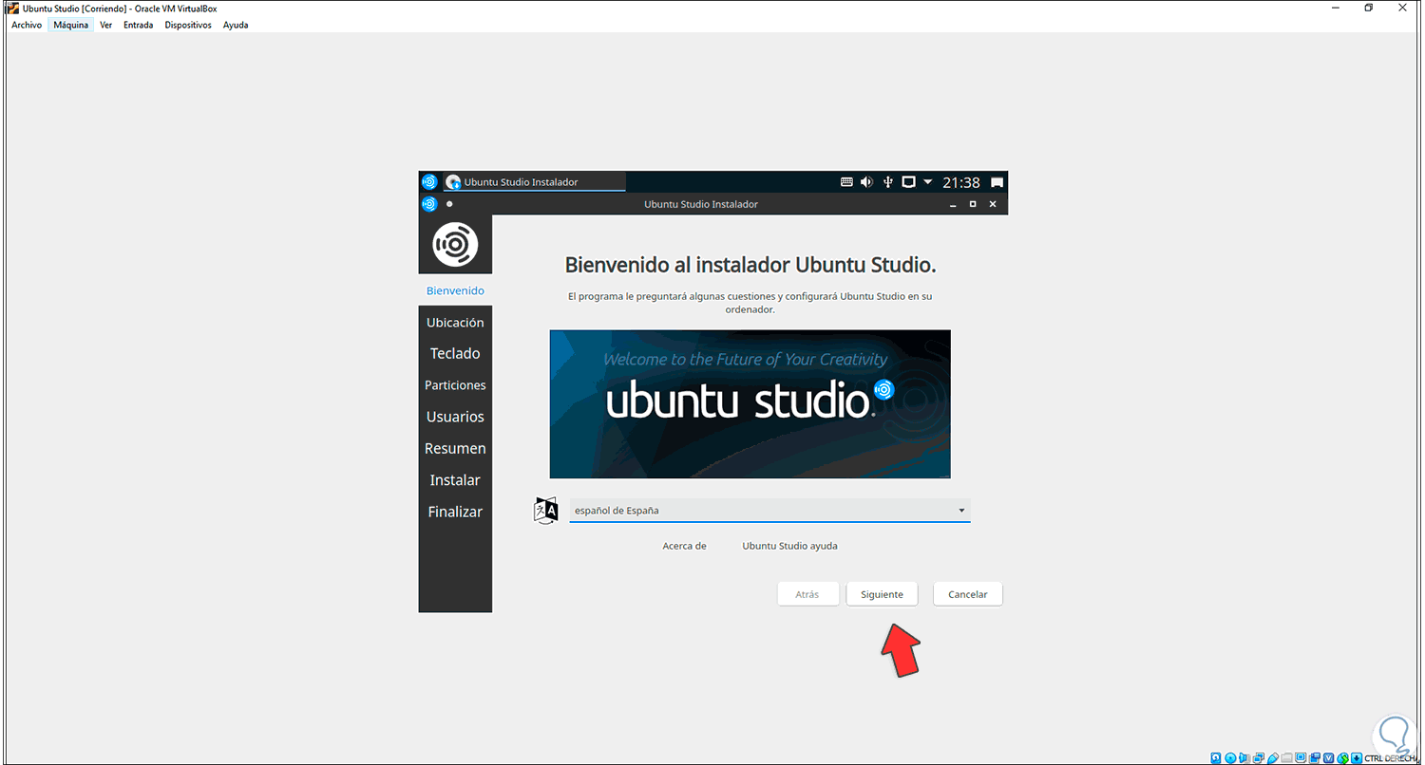Pin installer window with the title bar dot
The height and width of the screenshot is (765, 1425).
tap(449, 204)
